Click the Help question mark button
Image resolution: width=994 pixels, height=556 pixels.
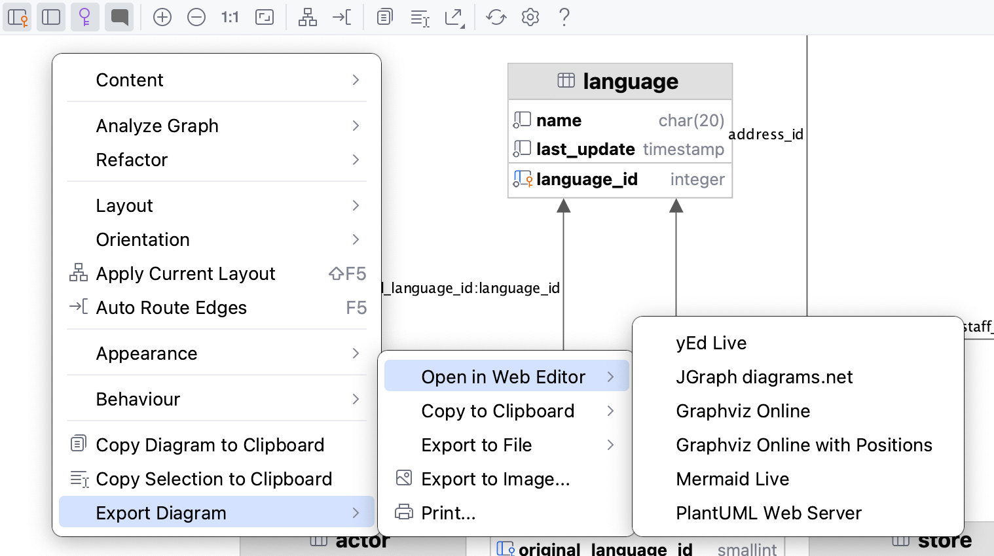point(564,17)
